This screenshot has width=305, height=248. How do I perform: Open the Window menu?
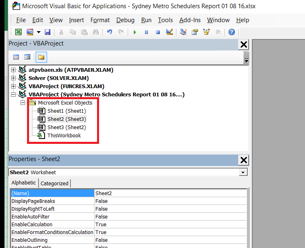pyautogui.click(x=218, y=20)
